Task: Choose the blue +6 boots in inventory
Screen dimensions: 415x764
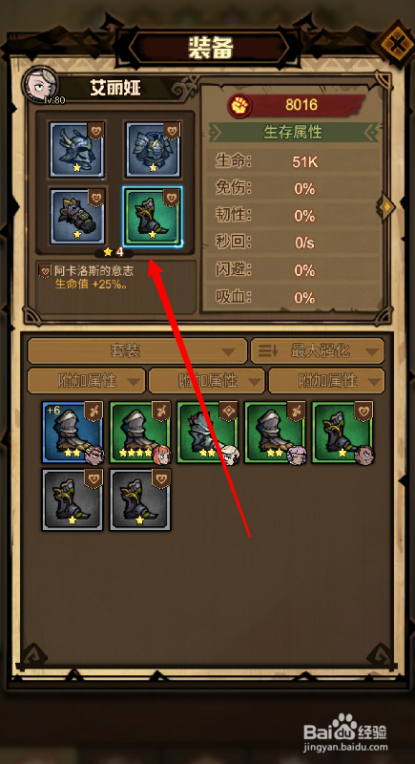Action: click(x=73, y=433)
